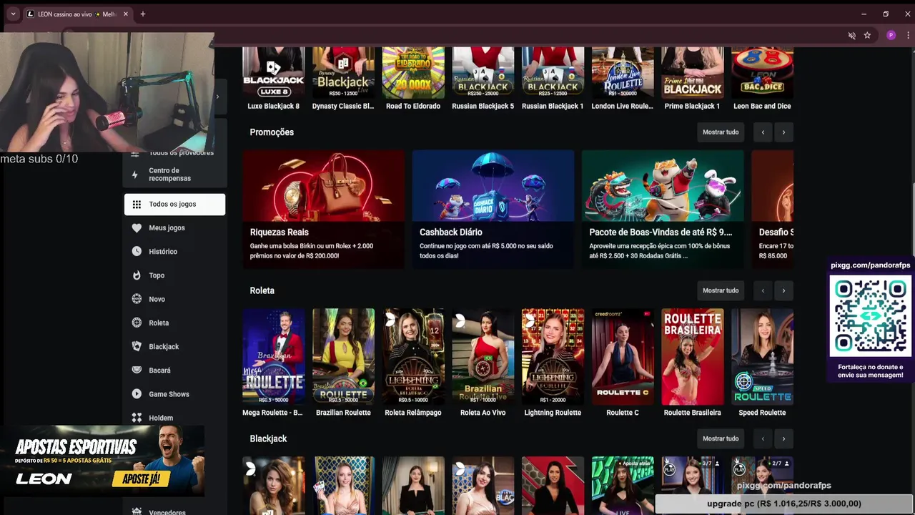The image size is (915, 515).
Task: Open Russian Blackjack 1 game
Action: point(553,73)
